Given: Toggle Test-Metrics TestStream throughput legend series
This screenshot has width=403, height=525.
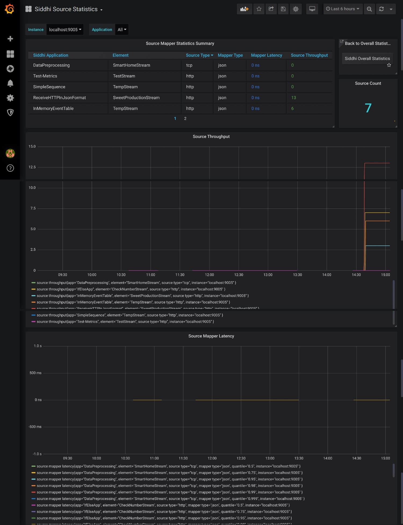Looking at the screenshot, I should coord(125,322).
